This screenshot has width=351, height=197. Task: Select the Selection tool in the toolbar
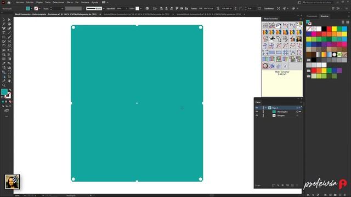point(4,20)
